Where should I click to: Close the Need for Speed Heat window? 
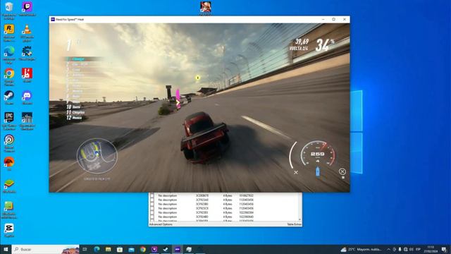pos(345,19)
